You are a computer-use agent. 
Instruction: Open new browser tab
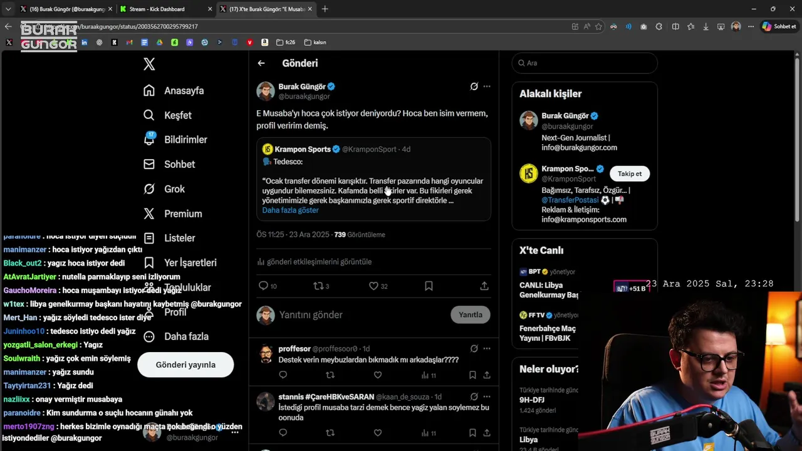[325, 9]
